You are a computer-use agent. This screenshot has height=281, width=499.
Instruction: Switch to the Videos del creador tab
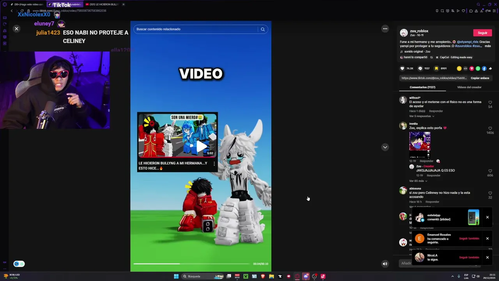coord(469,87)
